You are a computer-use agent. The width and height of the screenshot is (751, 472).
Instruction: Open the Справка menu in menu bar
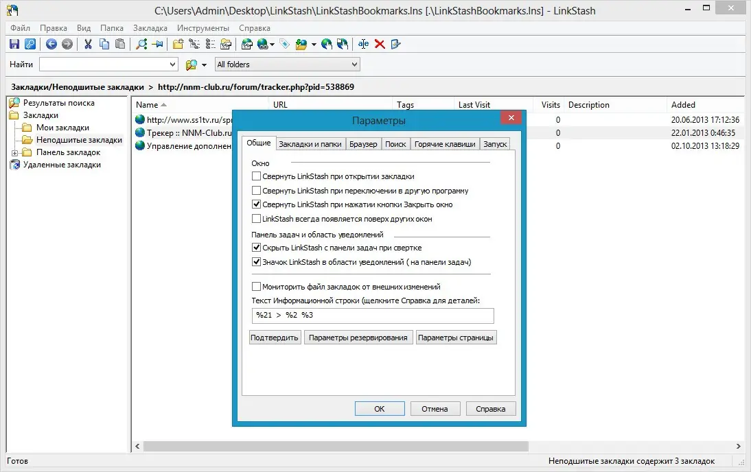pyautogui.click(x=254, y=28)
